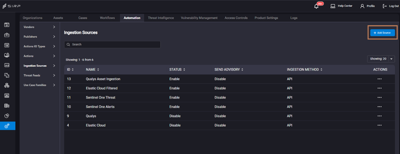The width and height of the screenshot is (400, 154).
Task: Open the pie chart sidebar icon
Action: pyautogui.click(x=7, y=116)
